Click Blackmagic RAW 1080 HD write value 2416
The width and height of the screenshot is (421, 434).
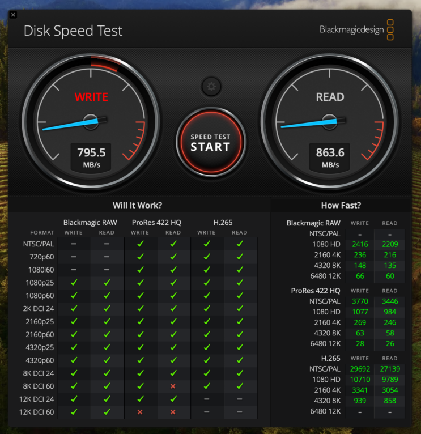pyautogui.click(x=360, y=244)
